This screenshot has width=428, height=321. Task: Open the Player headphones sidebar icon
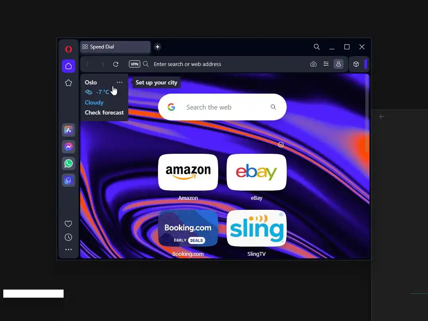(69, 181)
